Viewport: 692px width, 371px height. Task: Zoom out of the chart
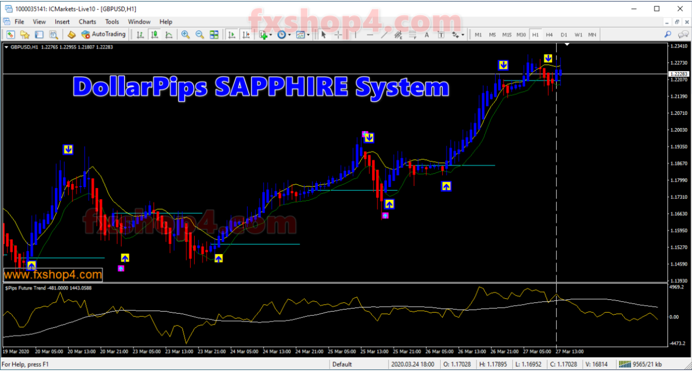point(200,35)
